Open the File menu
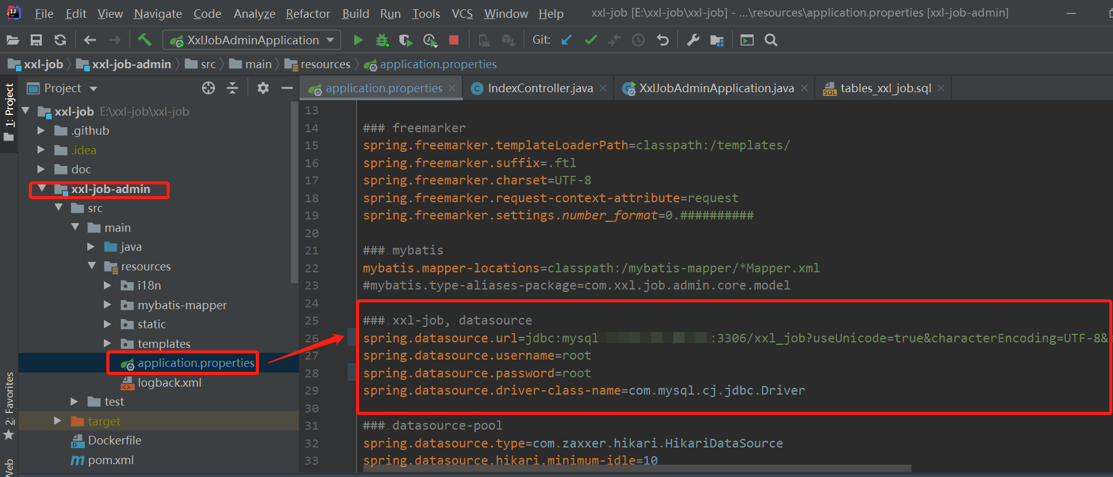Screen dimensions: 1113x477 (44, 14)
